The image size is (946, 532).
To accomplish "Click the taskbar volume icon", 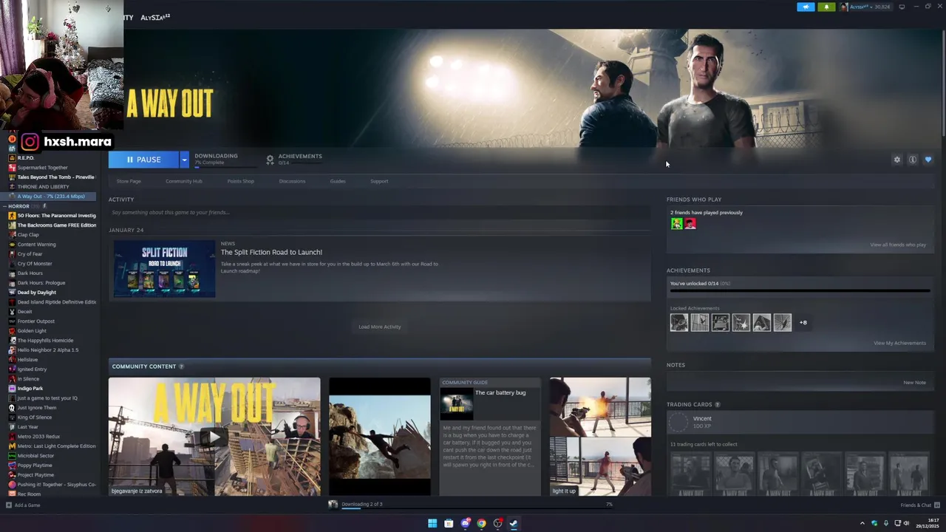I will (906, 523).
